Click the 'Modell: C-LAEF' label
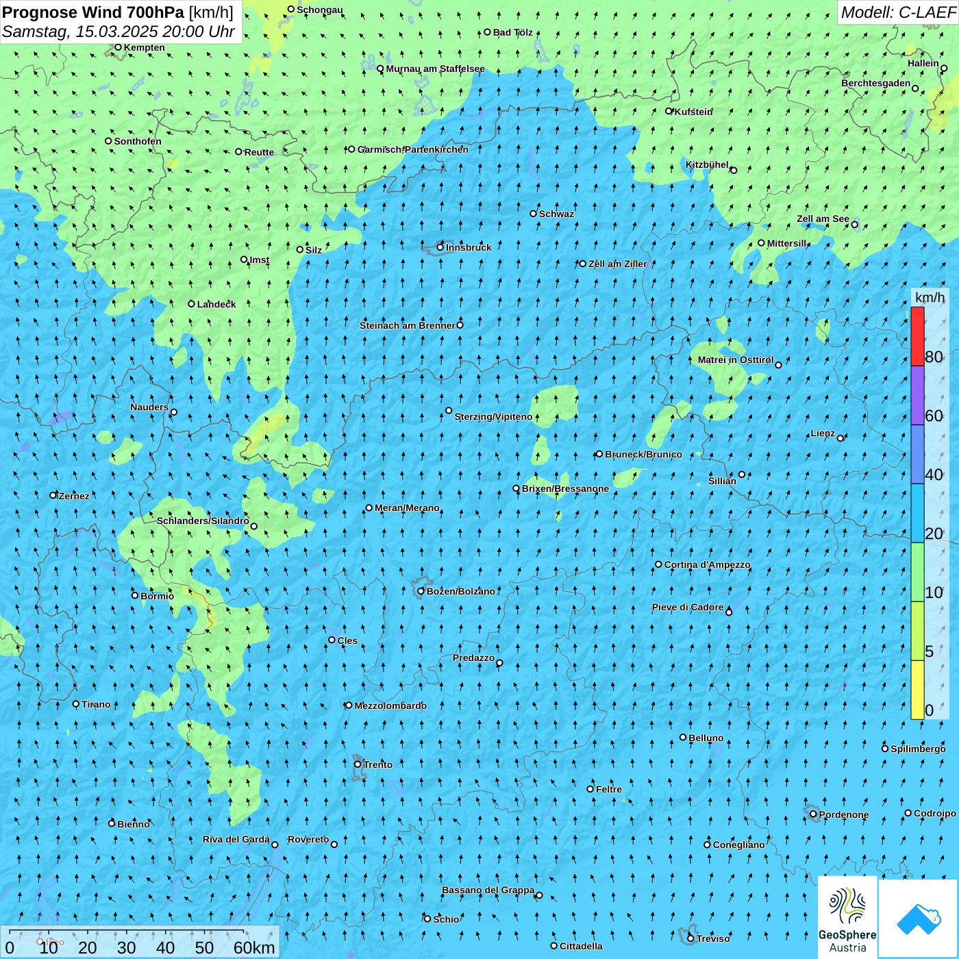The height and width of the screenshot is (959, 959). 898,12
